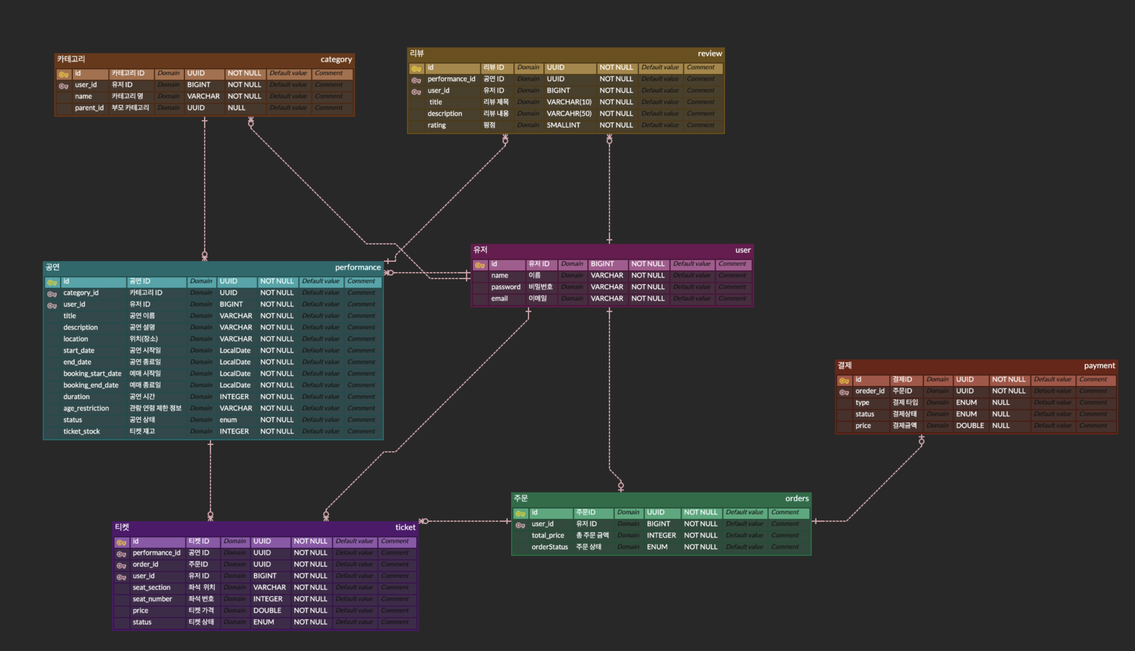Screen dimensions: 1135x651
Task: Click the primary key icon in category table
Action: (x=64, y=74)
